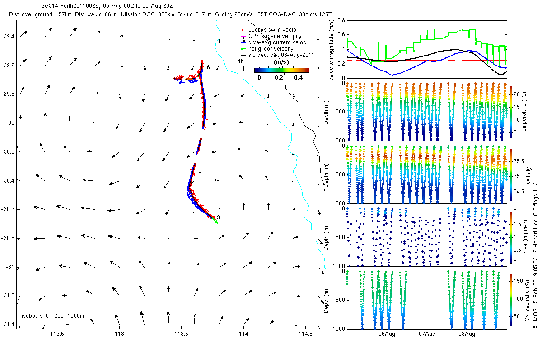The image size is (542, 339).
Task: Click the chl-a (mg m-3) colorbar
Action: tap(511, 237)
